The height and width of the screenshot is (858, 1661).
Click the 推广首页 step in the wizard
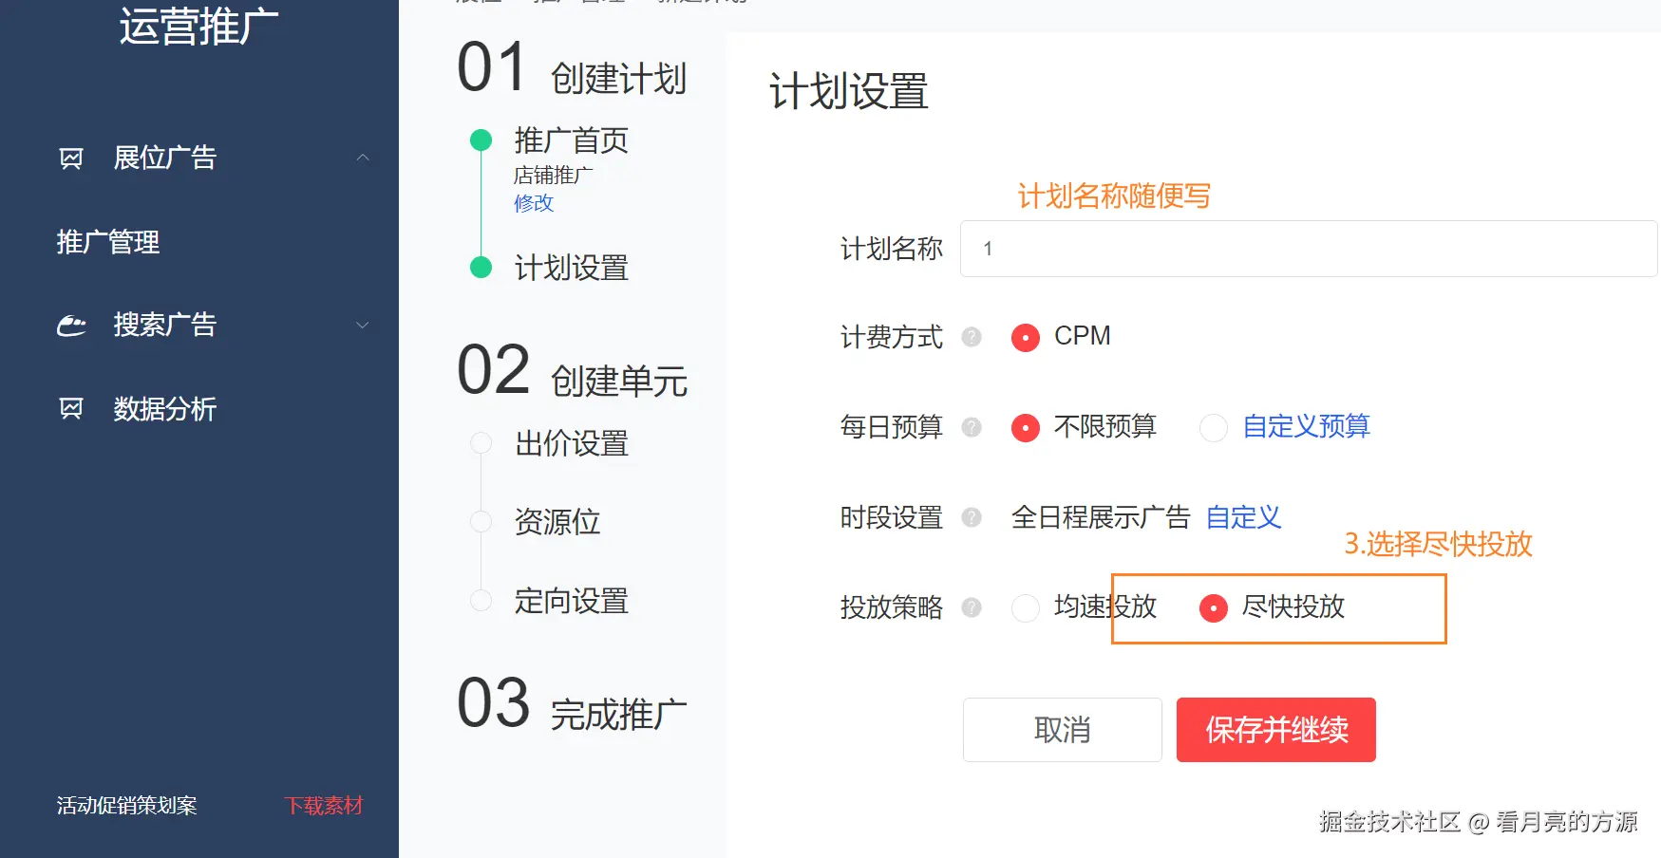(572, 140)
